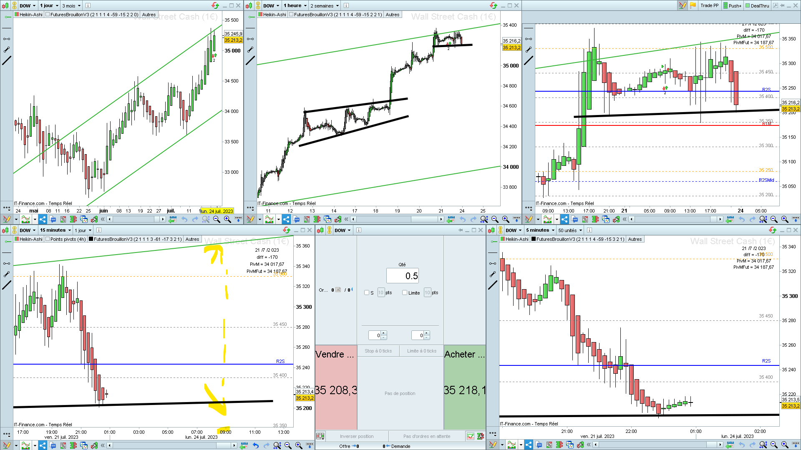Click the zoom out magnifier in hourly chart toolbar
801x450 pixels.
click(495, 219)
